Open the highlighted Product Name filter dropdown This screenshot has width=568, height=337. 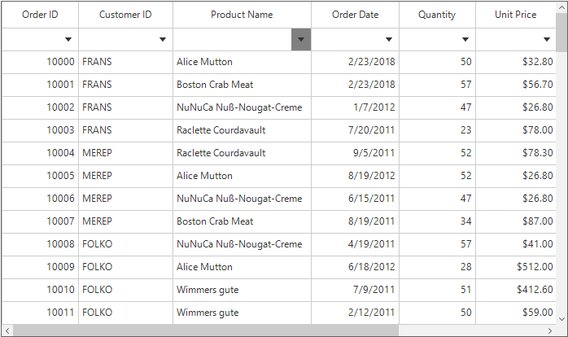301,40
